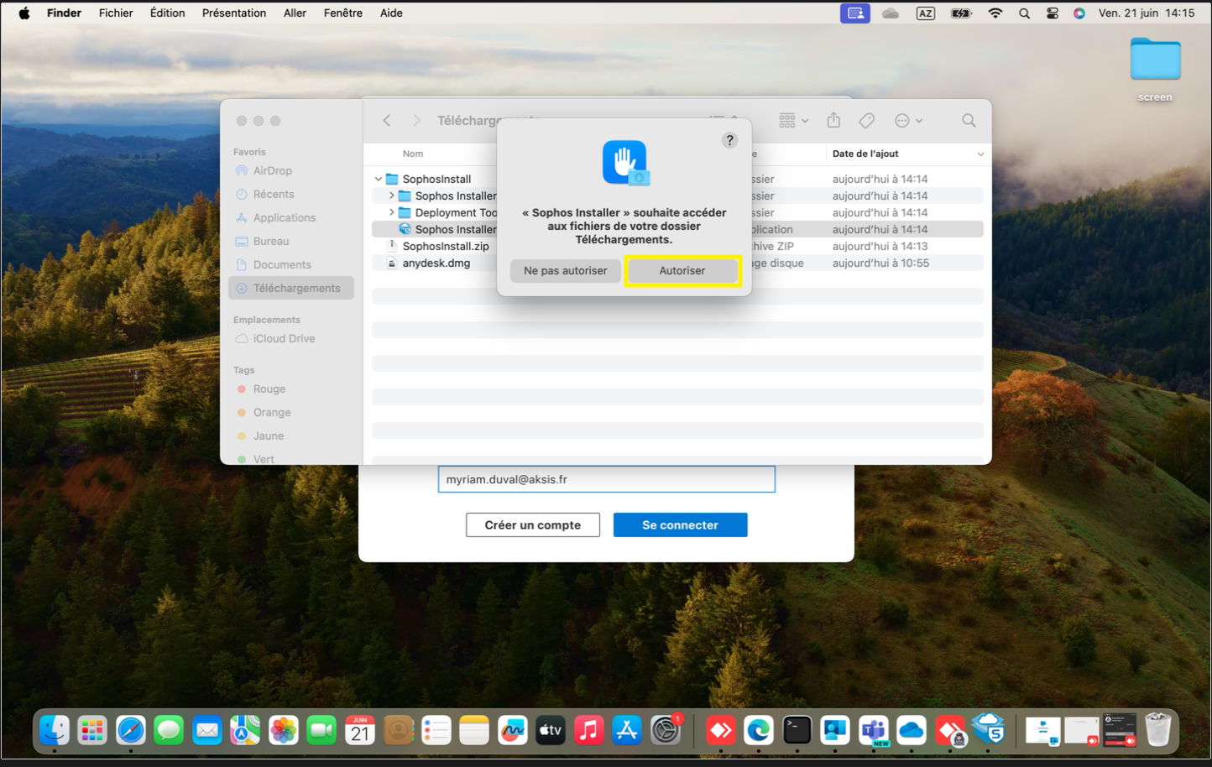
Task: Click the battery status icon
Action: point(961,13)
